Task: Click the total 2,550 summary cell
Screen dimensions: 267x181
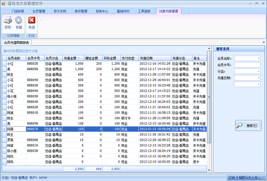Action: point(74,169)
